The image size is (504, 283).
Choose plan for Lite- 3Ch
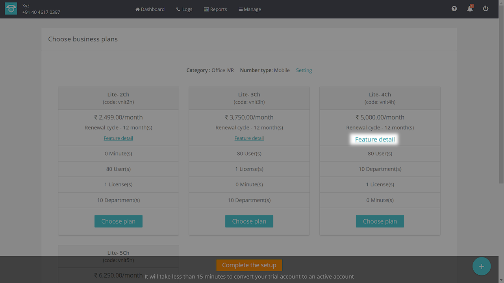click(249, 221)
